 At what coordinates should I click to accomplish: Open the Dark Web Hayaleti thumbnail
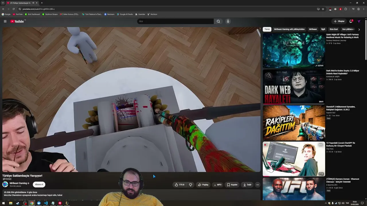click(x=294, y=87)
